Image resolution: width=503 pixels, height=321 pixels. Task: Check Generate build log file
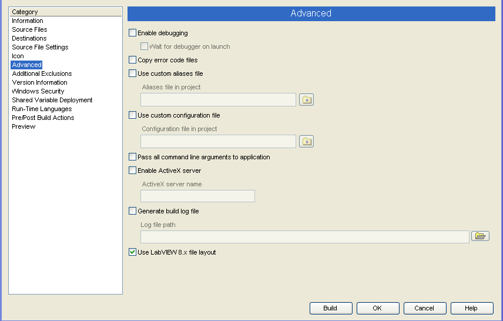[132, 211]
